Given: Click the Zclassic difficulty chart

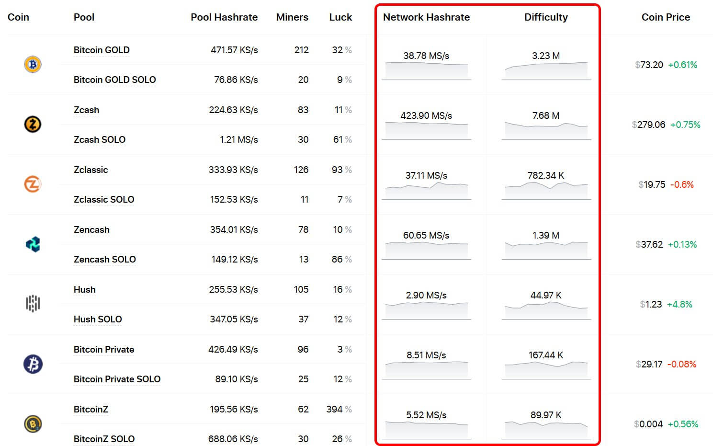Looking at the screenshot, I should click(546, 190).
